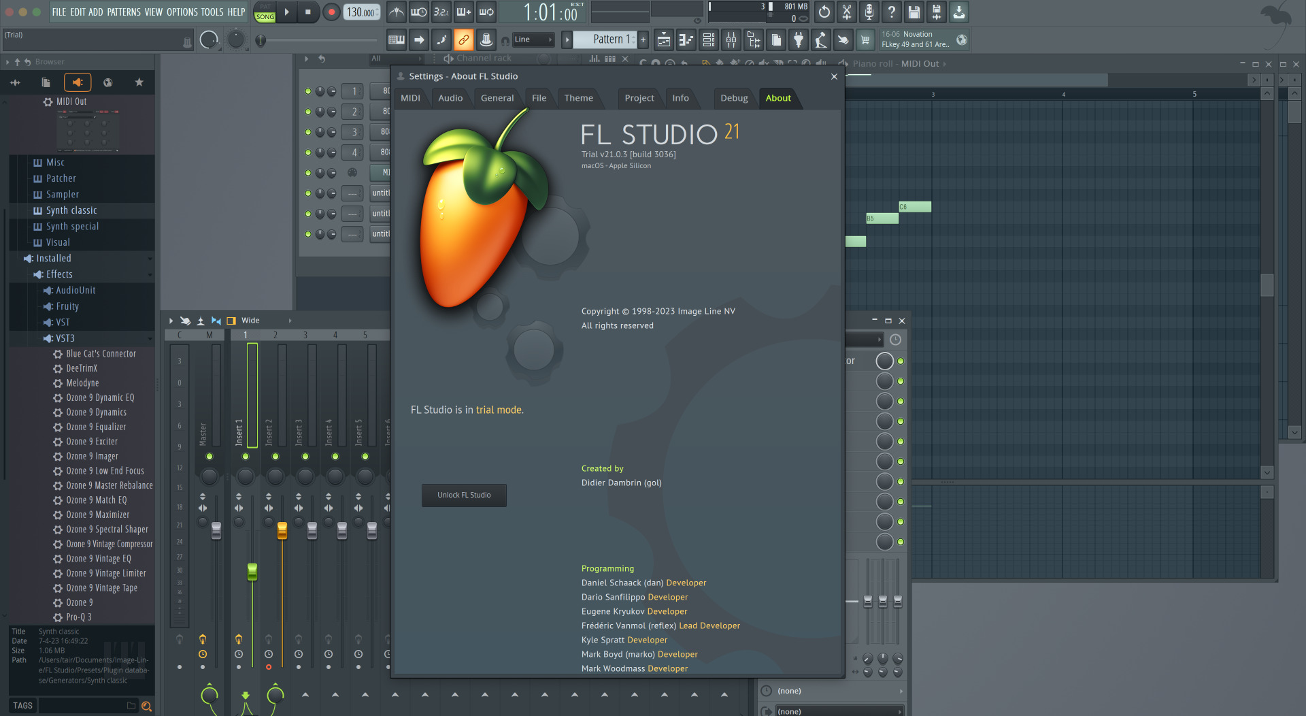Click the Export project download icon
1306x716 pixels.
pos(958,12)
